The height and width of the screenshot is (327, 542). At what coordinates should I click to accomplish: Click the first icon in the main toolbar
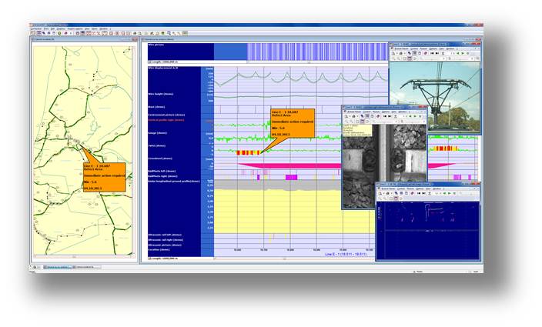34,33
